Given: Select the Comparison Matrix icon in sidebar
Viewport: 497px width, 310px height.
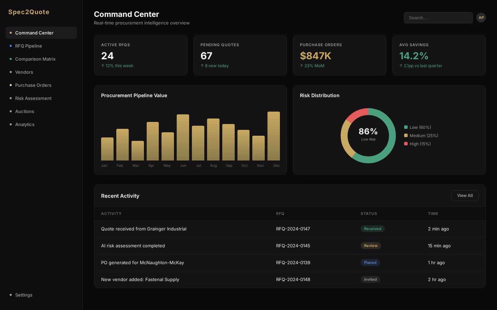Looking at the screenshot, I should tap(11, 59).
